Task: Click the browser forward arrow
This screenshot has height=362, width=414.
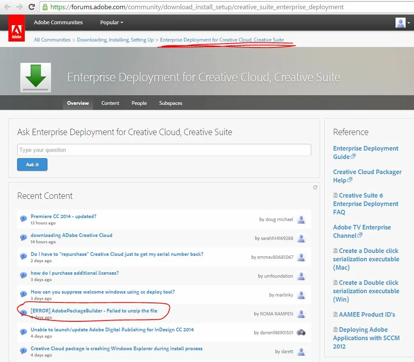Action: point(19,7)
